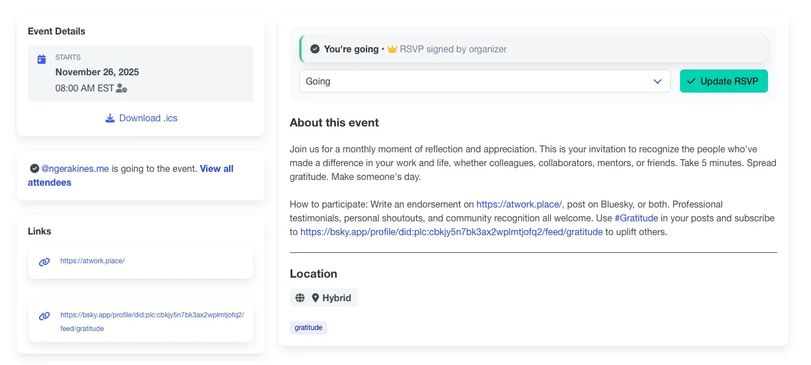Click the check badge beside @ngerakines.me
This screenshot has height=365, width=811.
(34, 168)
